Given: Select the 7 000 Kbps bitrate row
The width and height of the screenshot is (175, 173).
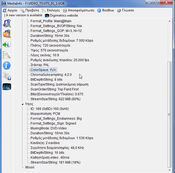Looking at the screenshot, I should [x=62, y=41].
